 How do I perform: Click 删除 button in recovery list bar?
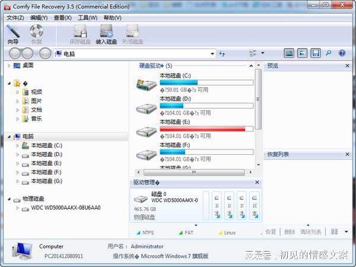(x=290, y=232)
